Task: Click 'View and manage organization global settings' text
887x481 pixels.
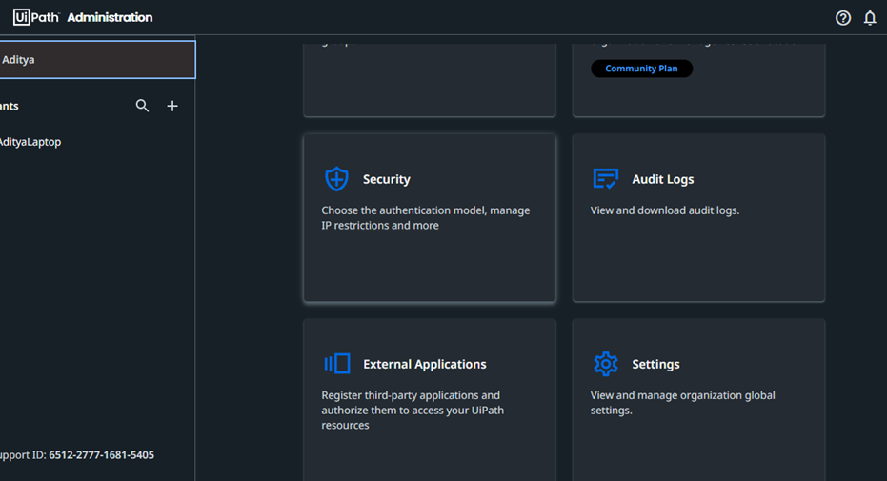Action: (x=683, y=403)
